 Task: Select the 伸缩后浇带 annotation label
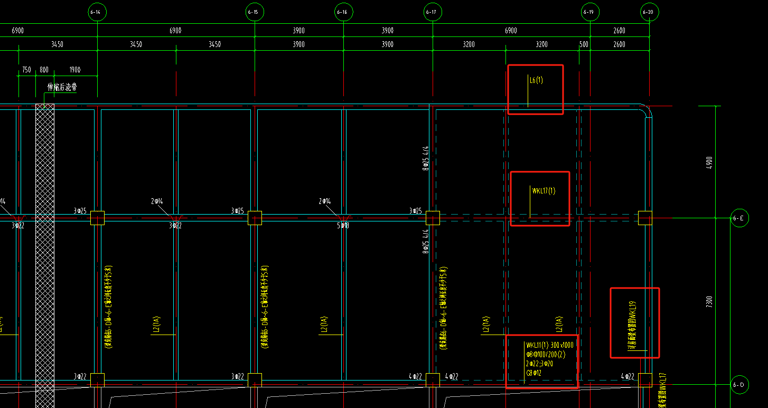(62, 87)
